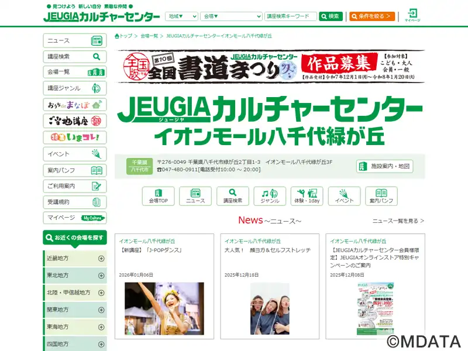
Task: Click the orange 条件を絞る button
Action: coord(372,16)
